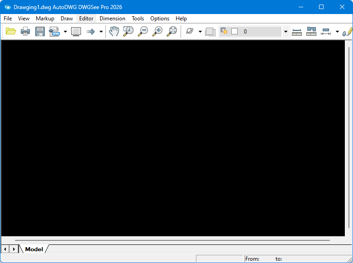Zoom in with the plus magnifier
Screen dimensions: 353x263
click(x=157, y=31)
